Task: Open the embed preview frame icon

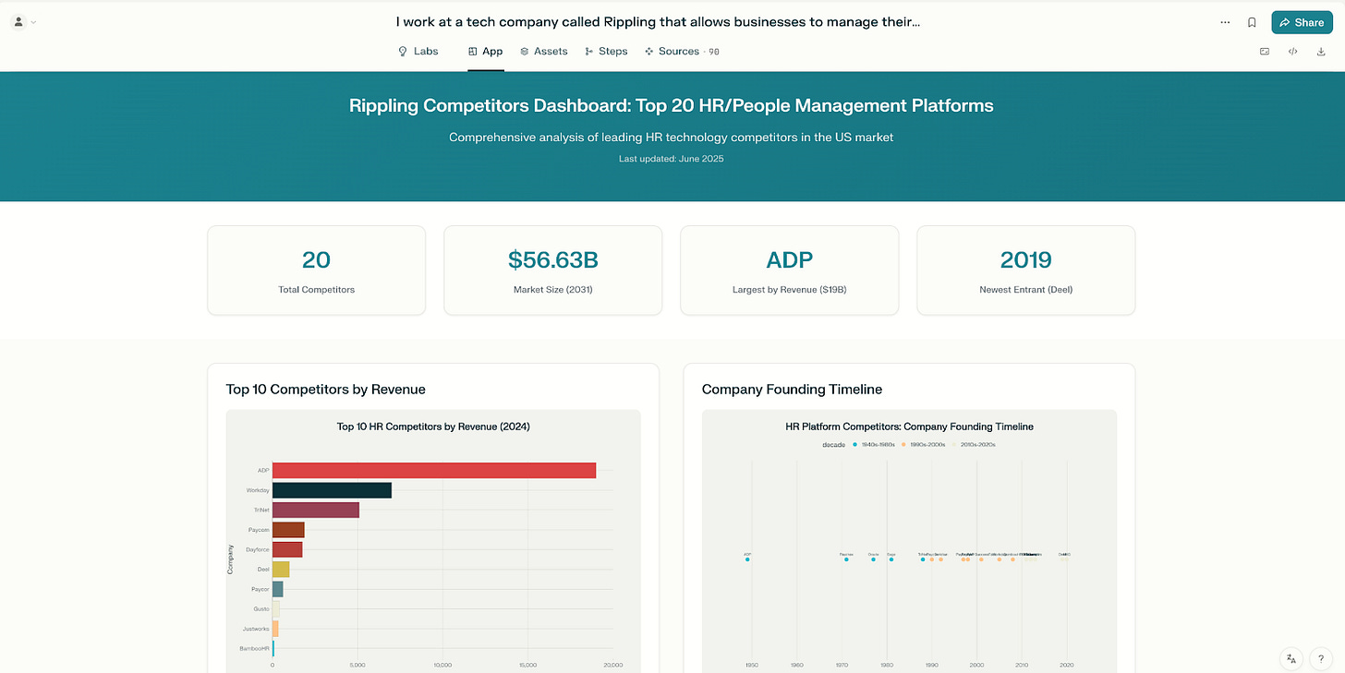Action: (x=1264, y=52)
